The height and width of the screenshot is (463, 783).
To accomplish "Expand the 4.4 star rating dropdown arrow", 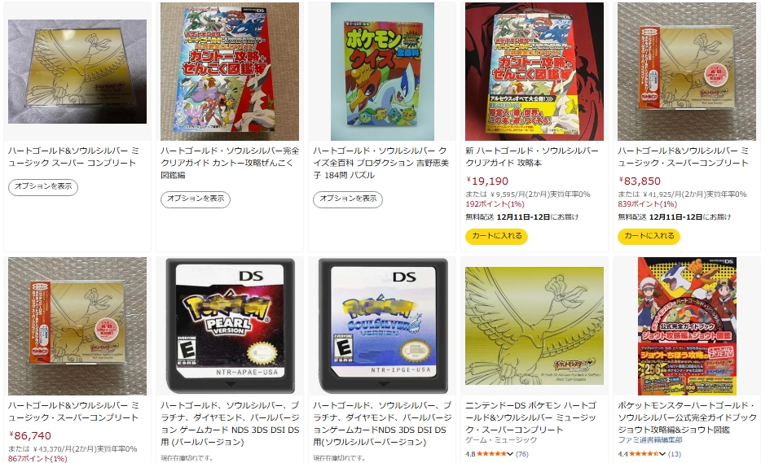I will (662, 454).
